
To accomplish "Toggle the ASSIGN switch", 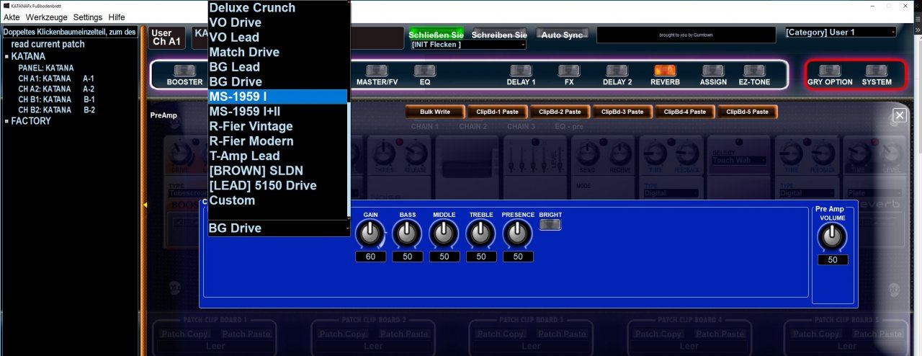I will coord(713,70).
